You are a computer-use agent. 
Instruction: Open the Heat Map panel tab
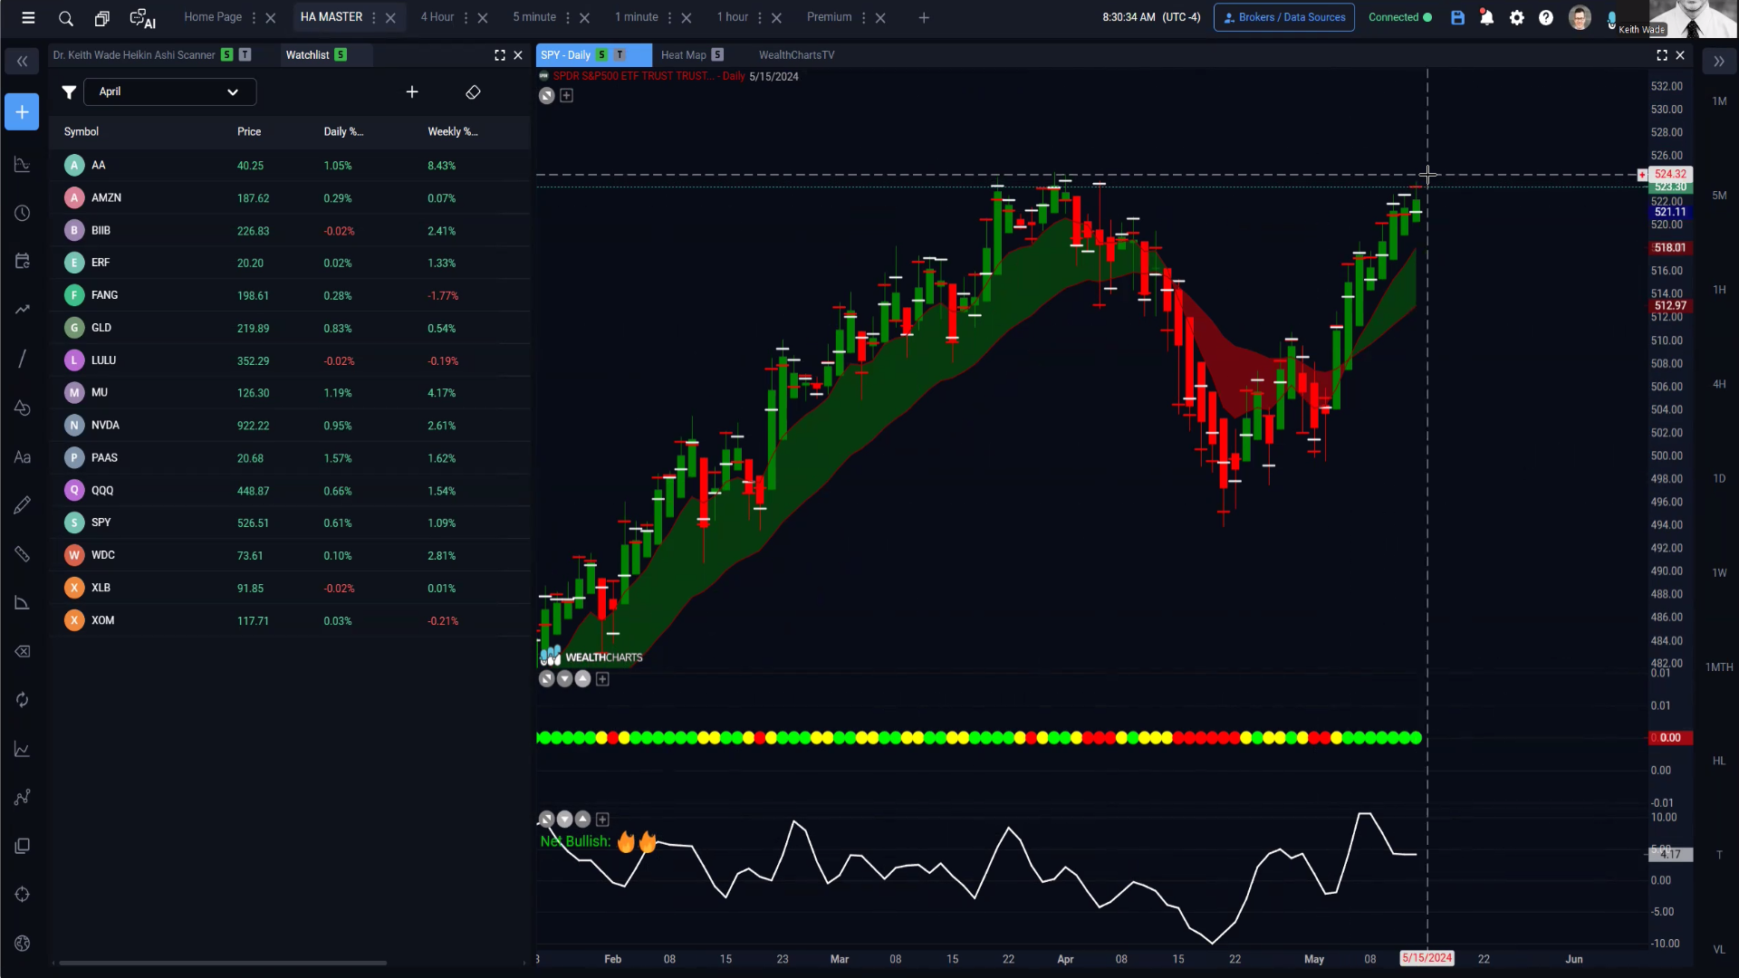[683, 55]
